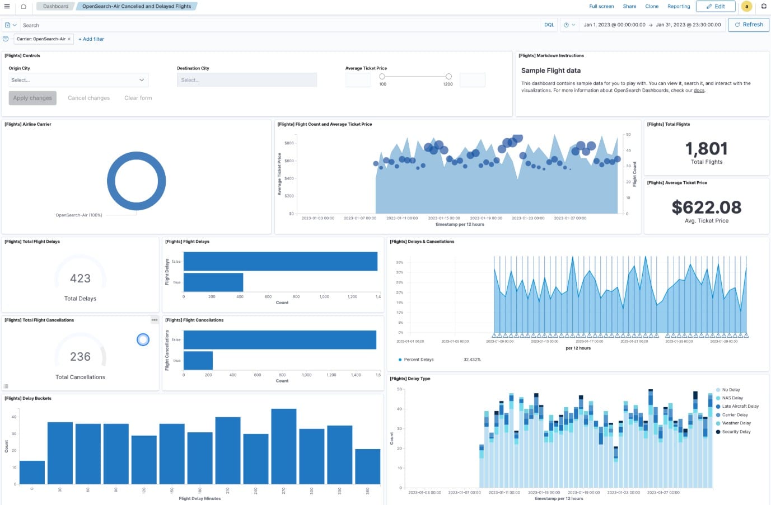Open the help menu icon
The width and height of the screenshot is (771, 505).
(764, 7)
